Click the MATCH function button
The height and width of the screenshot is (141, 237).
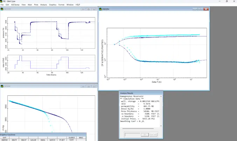pos(53,140)
